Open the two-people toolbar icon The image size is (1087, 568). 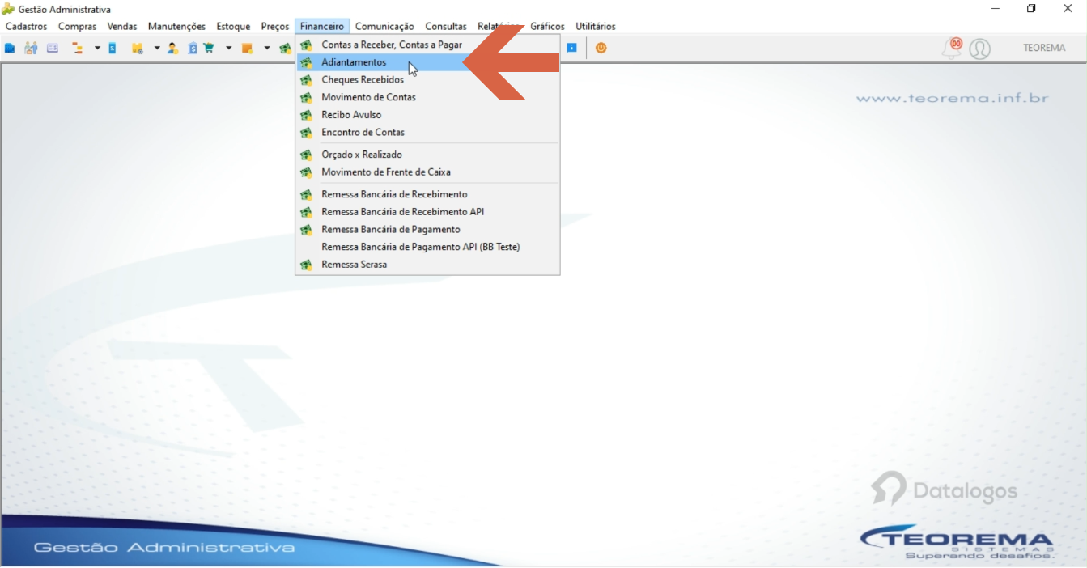click(x=31, y=48)
